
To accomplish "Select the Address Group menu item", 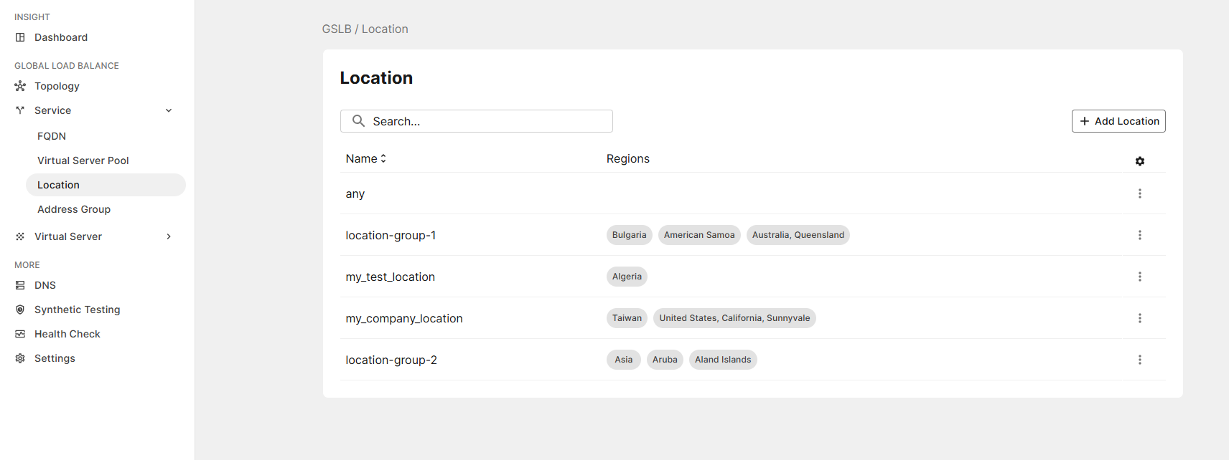I will (x=74, y=209).
